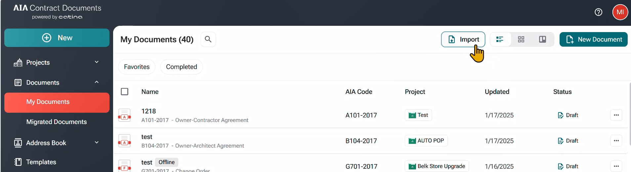The height and width of the screenshot is (172, 631).
Task: Open the AUTO POP project tag
Action: [426, 141]
